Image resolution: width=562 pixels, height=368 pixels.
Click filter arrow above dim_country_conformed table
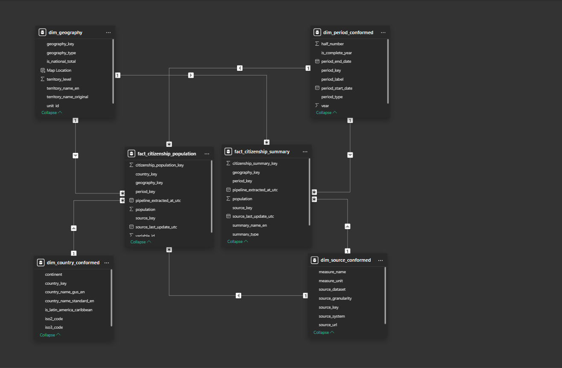[73, 228]
